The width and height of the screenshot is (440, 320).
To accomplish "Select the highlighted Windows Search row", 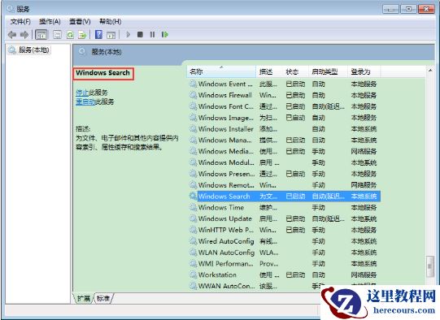I will point(285,197).
